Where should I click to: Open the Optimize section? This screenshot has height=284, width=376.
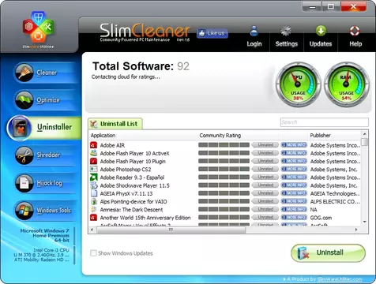point(45,100)
